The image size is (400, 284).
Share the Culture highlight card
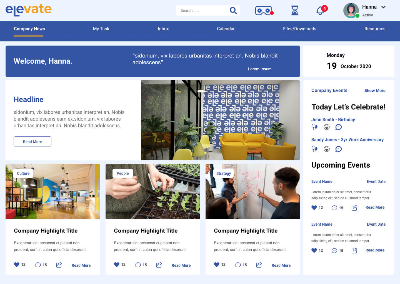(59, 265)
